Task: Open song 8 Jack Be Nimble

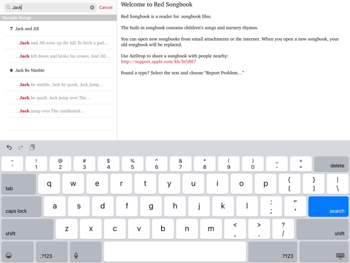Action: coord(58,71)
